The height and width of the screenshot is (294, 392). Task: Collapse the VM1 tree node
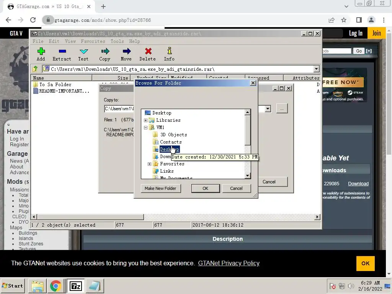[x=146, y=127]
